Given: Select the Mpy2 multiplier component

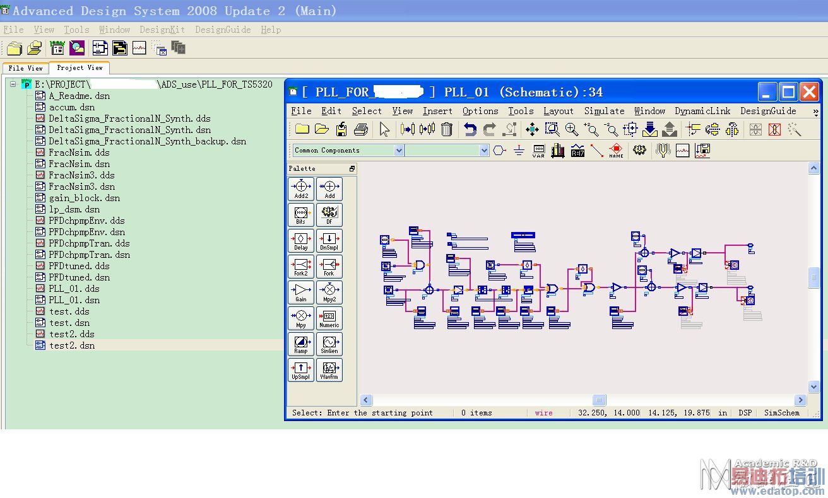Looking at the screenshot, I should (329, 292).
